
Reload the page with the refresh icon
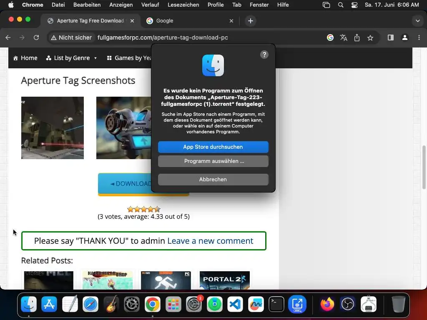(x=36, y=37)
